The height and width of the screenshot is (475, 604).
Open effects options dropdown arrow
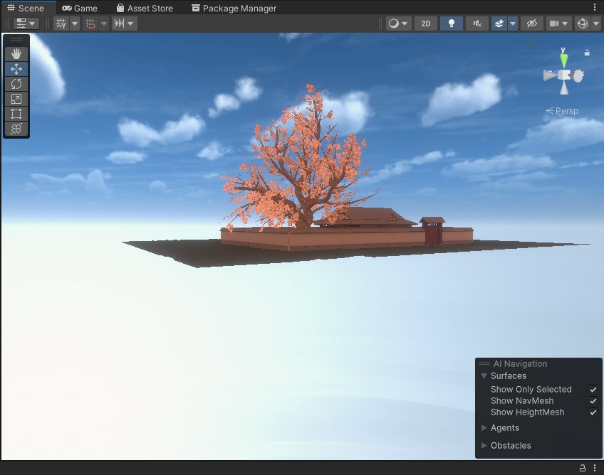point(513,23)
